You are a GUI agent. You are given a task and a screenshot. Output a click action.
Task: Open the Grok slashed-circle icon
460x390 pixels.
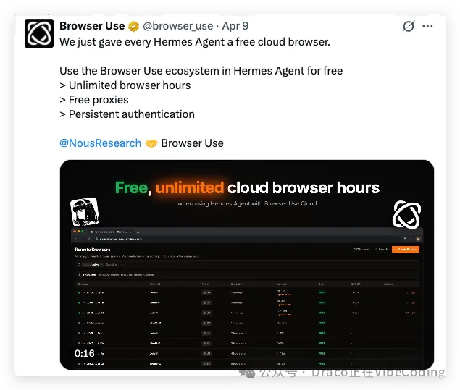(409, 26)
